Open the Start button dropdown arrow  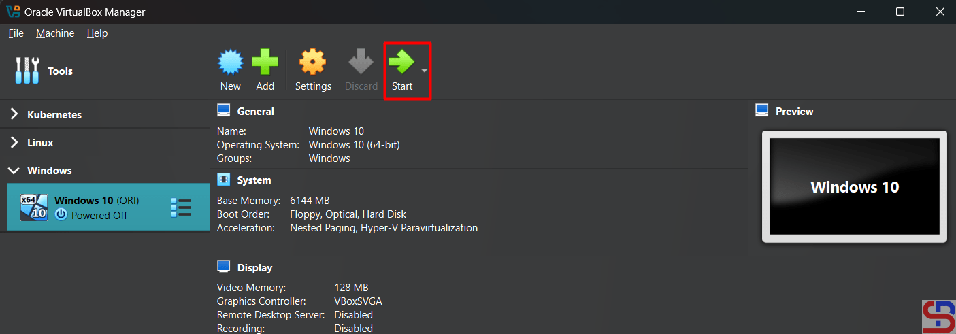point(425,71)
